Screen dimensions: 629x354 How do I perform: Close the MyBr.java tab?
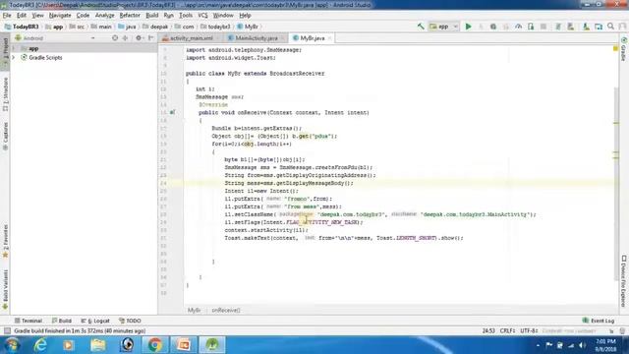coord(330,38)
